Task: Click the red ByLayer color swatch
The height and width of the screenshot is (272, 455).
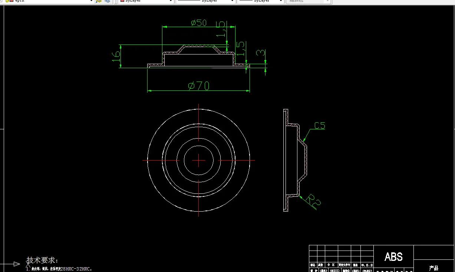Action: click(122, 1)
